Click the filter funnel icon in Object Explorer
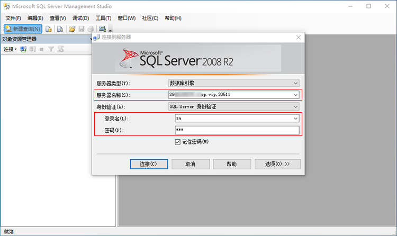 coord(51,49)
